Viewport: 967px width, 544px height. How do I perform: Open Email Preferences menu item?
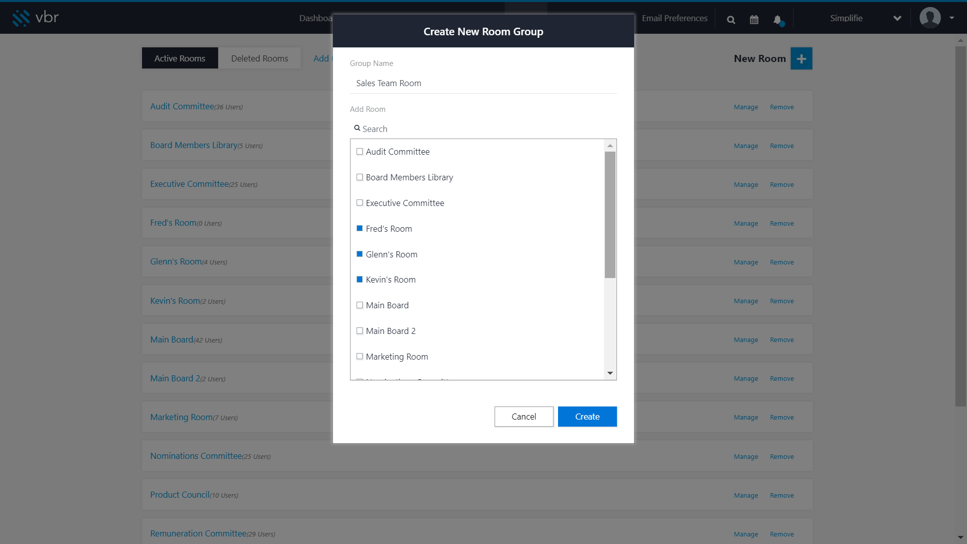(674, 18)
